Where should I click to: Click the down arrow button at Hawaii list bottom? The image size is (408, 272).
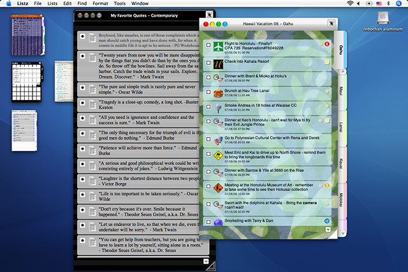(328, 229)
